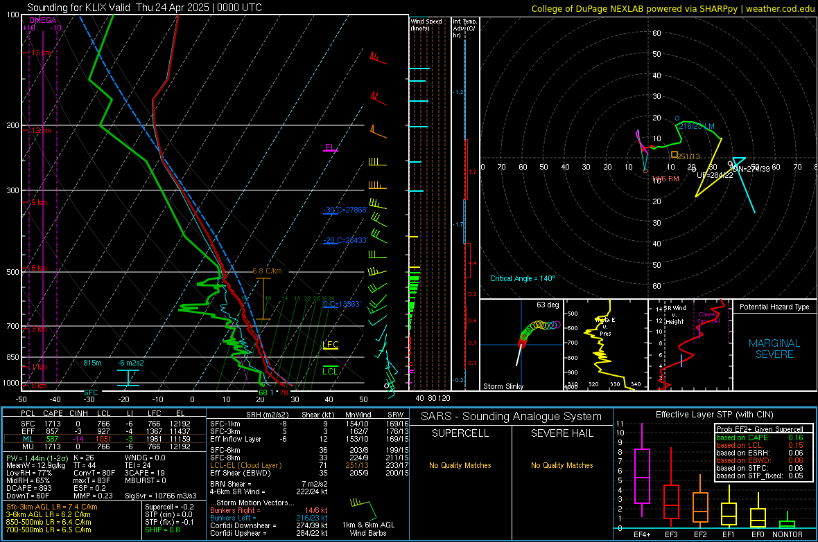Image resolution: width=818 pixels, height=542 pixels.
Task: Click the Effective Layer STP (with CIN) title
Action: pyautogui.click(x=714, y=415)
